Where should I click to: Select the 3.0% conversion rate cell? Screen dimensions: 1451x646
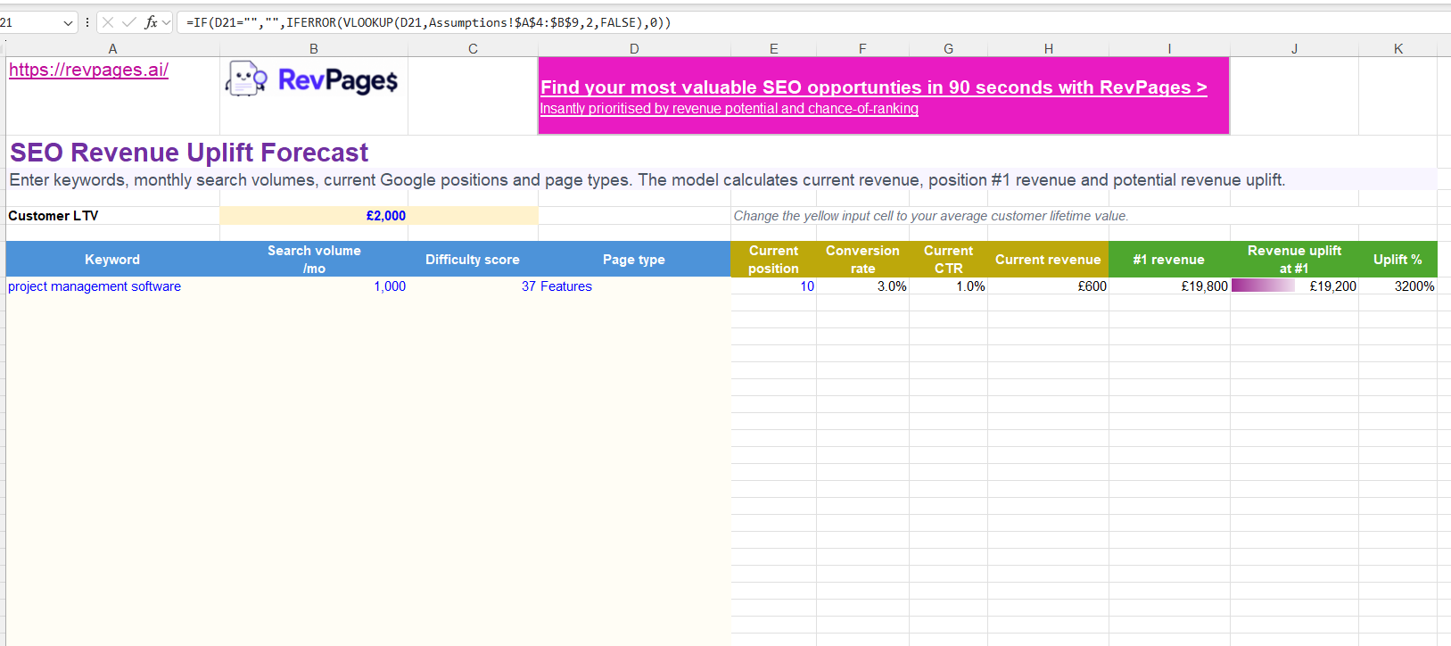[862, 286]
